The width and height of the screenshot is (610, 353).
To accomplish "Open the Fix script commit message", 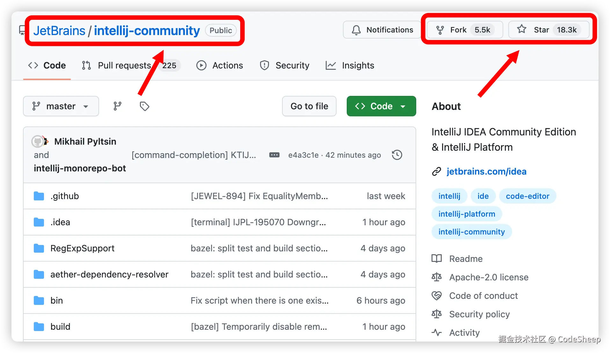I will tap(259, 300).
